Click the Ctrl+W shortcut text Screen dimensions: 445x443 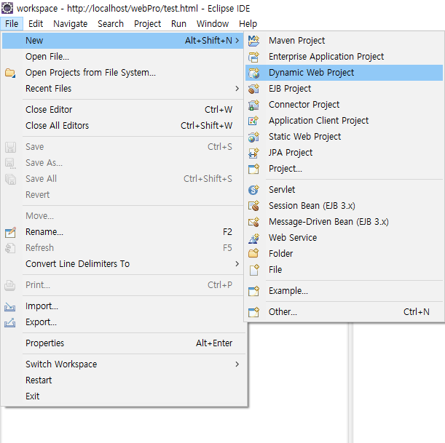pos(218,109)
